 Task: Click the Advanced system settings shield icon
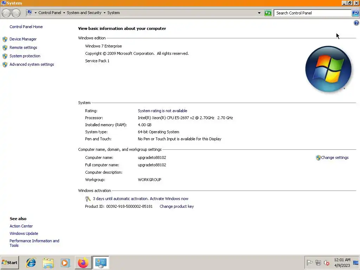pos(5,65)
